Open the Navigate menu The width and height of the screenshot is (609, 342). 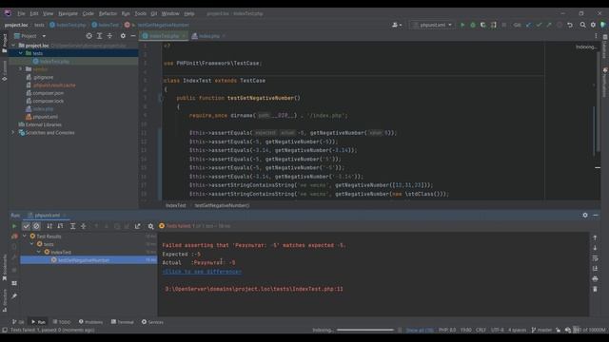coord(68,13)
